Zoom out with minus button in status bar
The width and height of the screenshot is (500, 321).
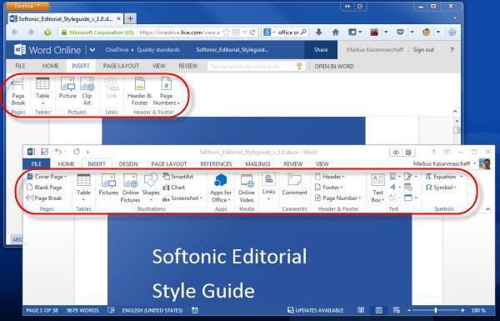pyautogui.click(x=409, y=310)
